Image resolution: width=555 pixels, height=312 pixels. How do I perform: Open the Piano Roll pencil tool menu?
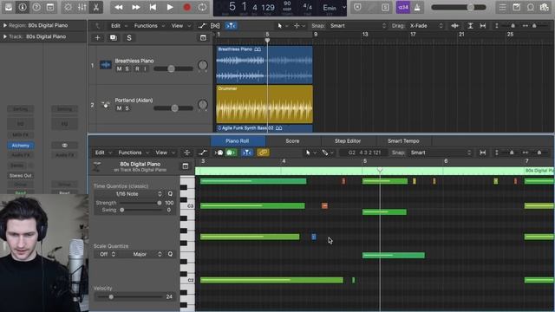coord(328,153)
